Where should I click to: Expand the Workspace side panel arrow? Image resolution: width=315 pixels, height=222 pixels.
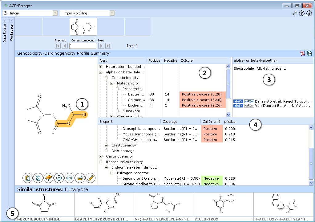pyautogui.click(x=11, y=21)
